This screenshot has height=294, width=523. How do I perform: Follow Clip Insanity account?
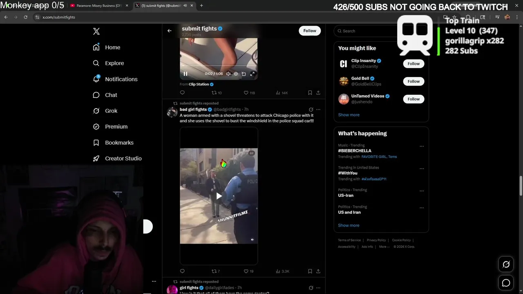point(413,64)
